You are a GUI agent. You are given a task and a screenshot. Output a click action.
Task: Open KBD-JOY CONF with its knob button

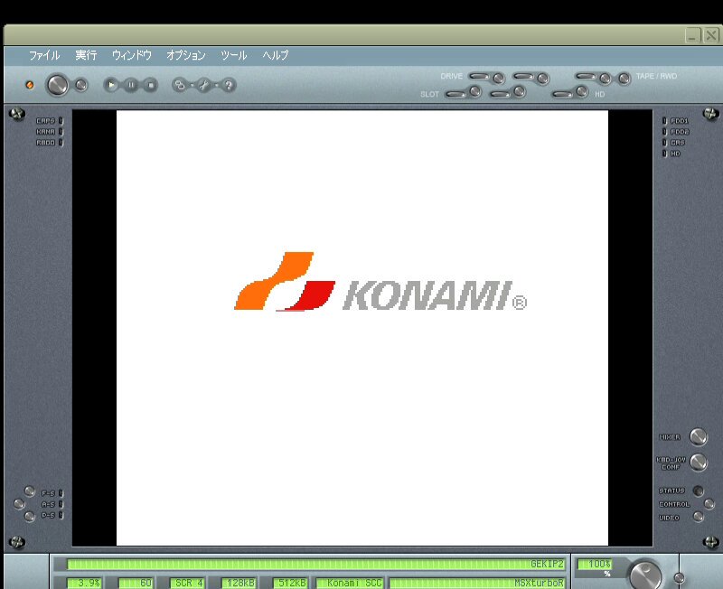[698, 463]
